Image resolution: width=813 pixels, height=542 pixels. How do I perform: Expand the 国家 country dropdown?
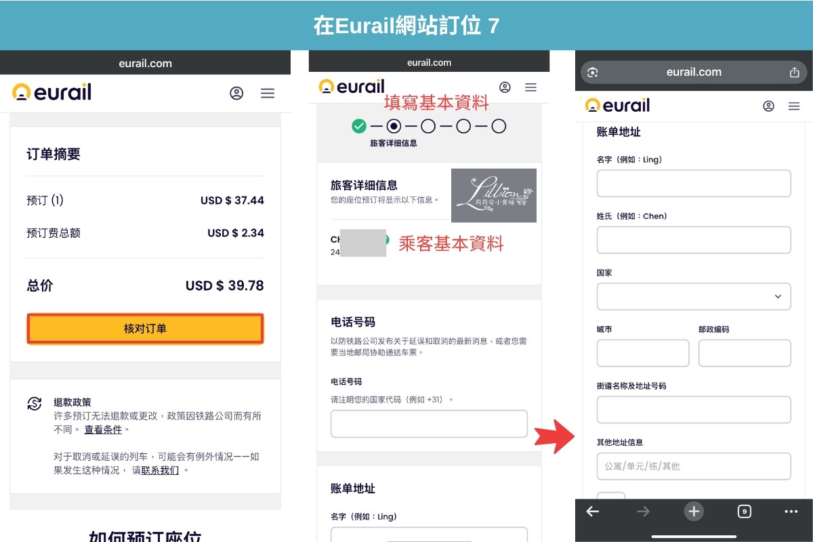[x=694, y=297]
